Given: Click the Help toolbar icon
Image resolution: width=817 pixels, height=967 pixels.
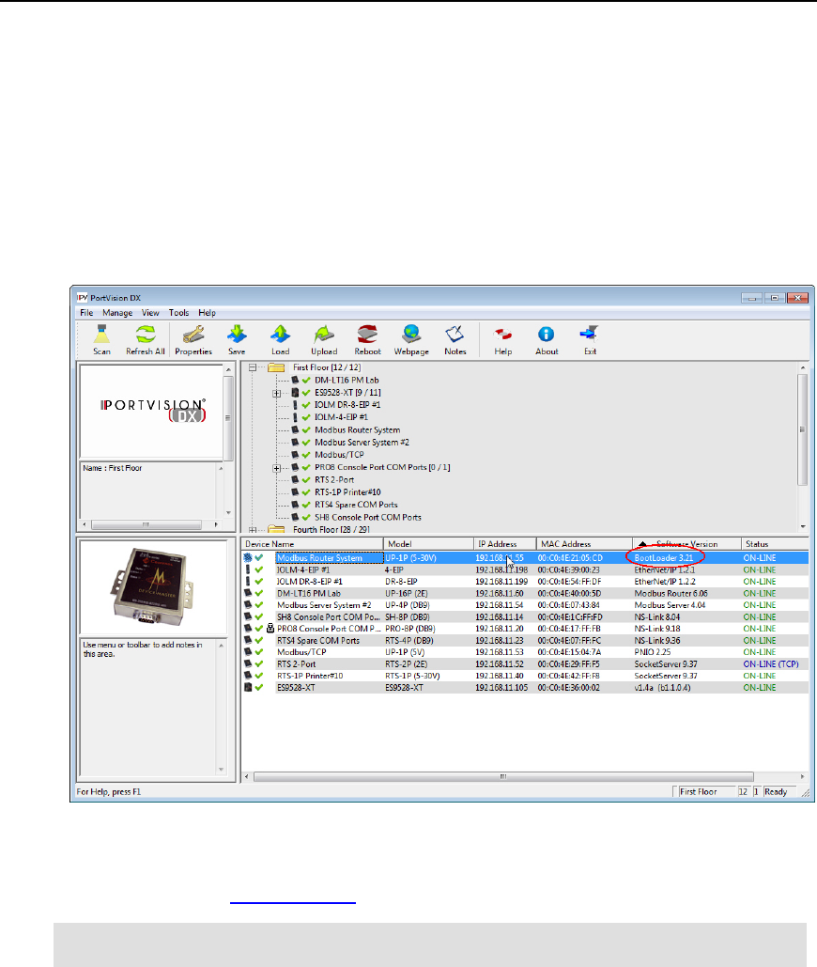Looking at the screenshot, I should click(x=502, y=340).
